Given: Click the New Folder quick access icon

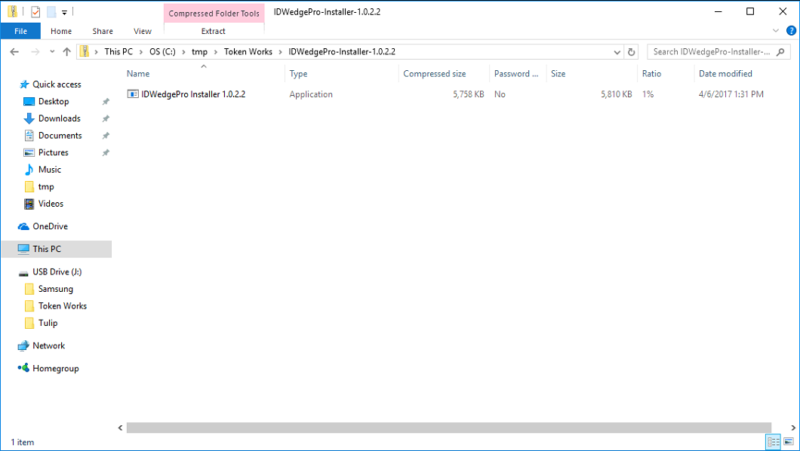Looking at the screenshot, I should pos(51,11).
